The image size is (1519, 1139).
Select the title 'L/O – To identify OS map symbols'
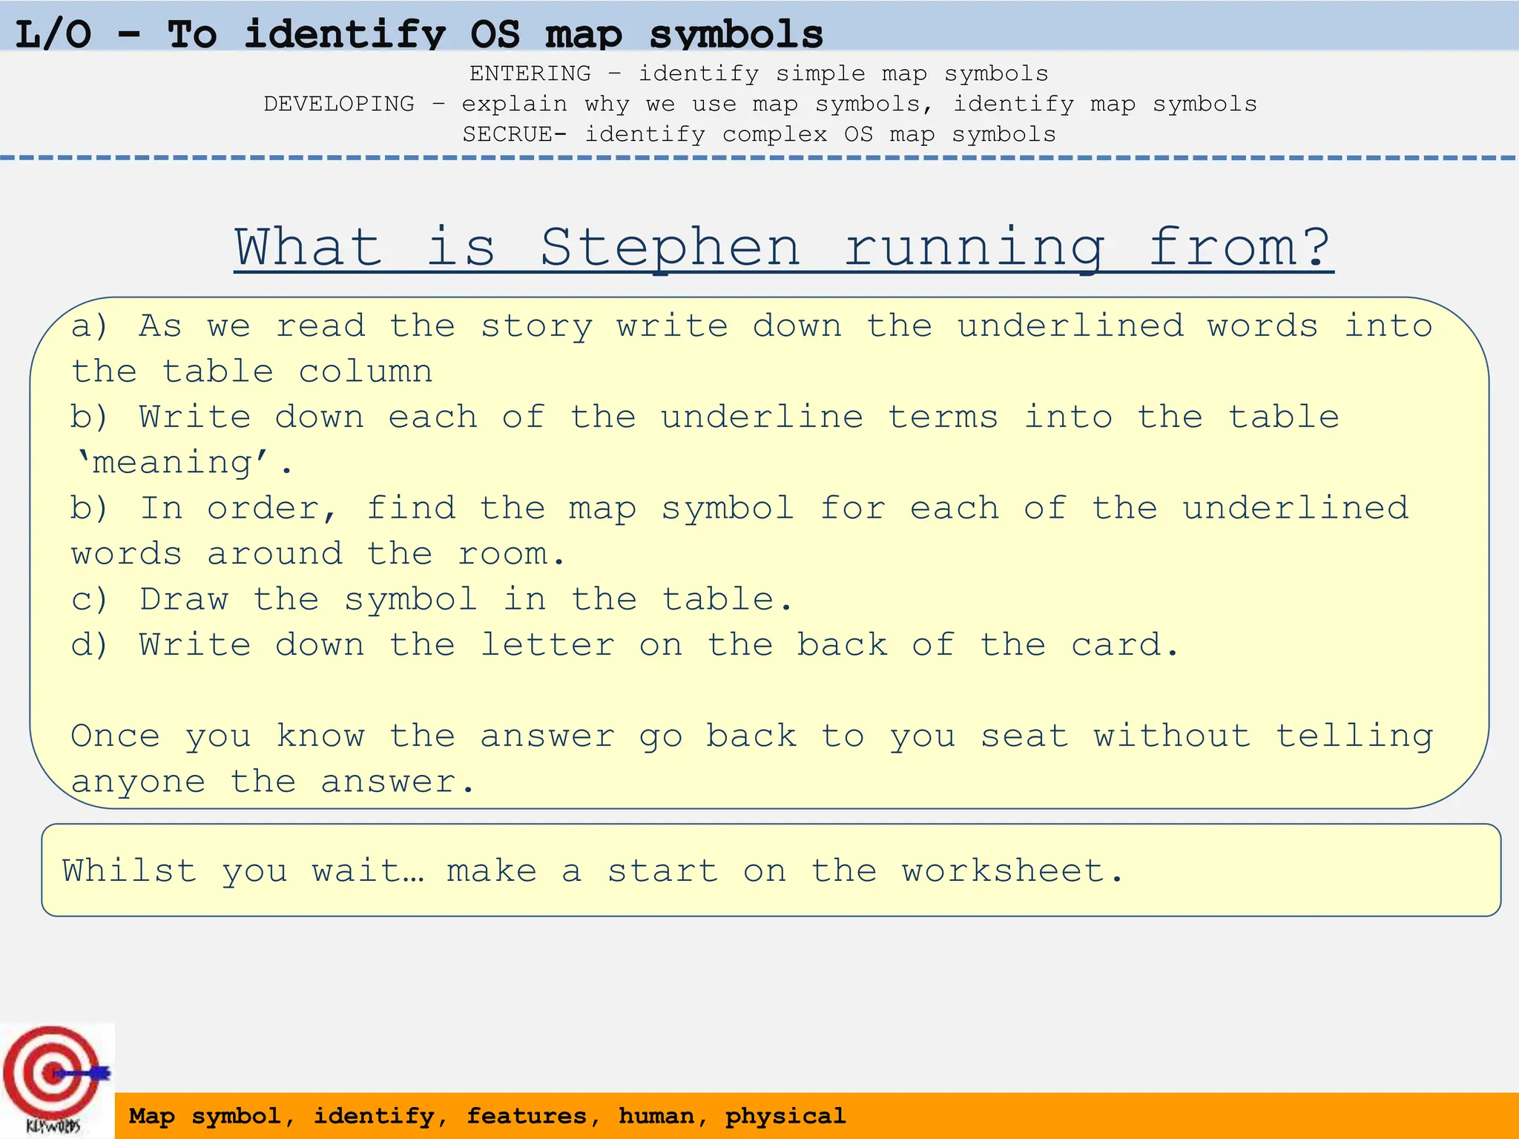tap(419, 34)
